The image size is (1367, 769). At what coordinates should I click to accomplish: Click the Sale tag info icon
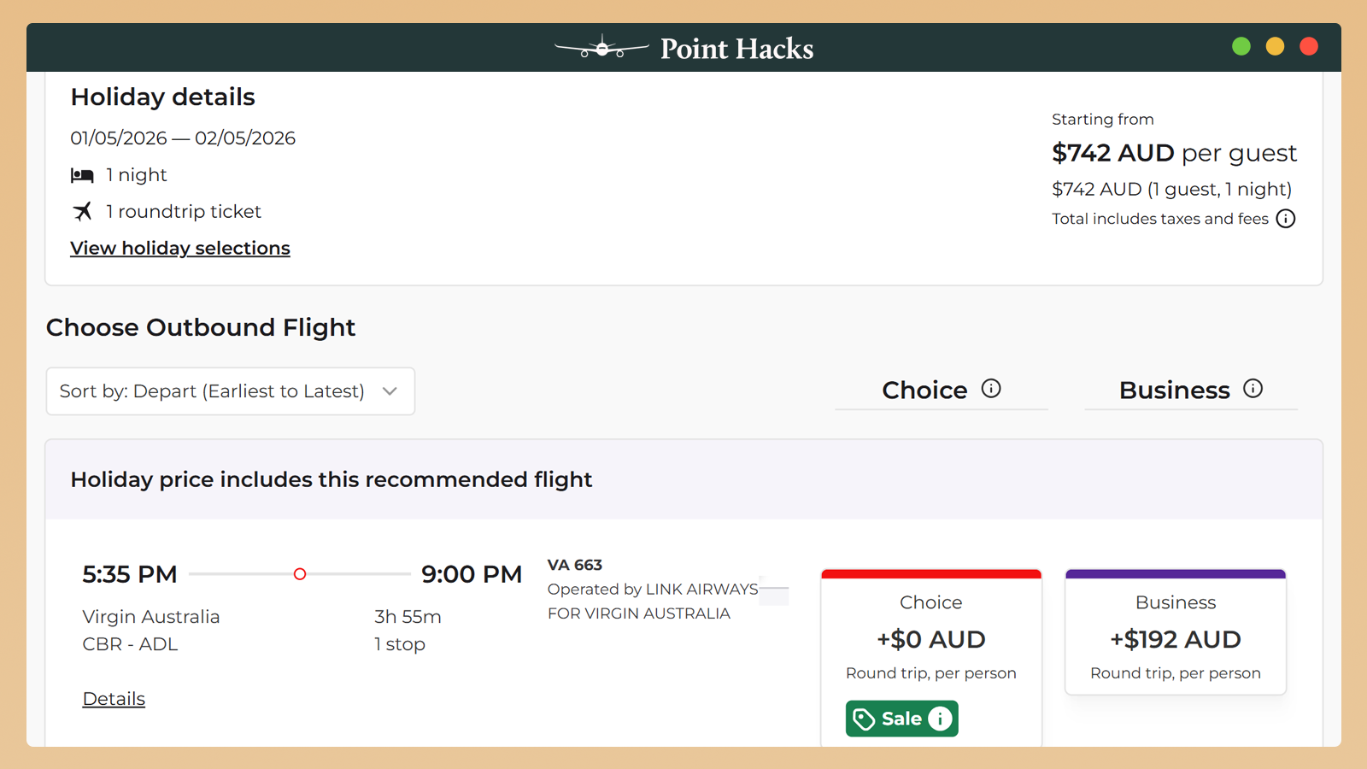coord(940,719)
